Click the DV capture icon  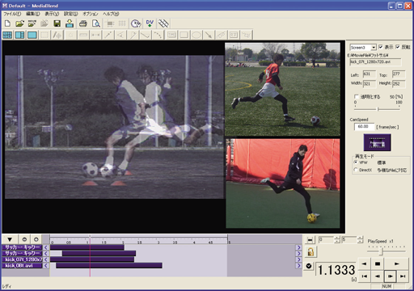150,23
